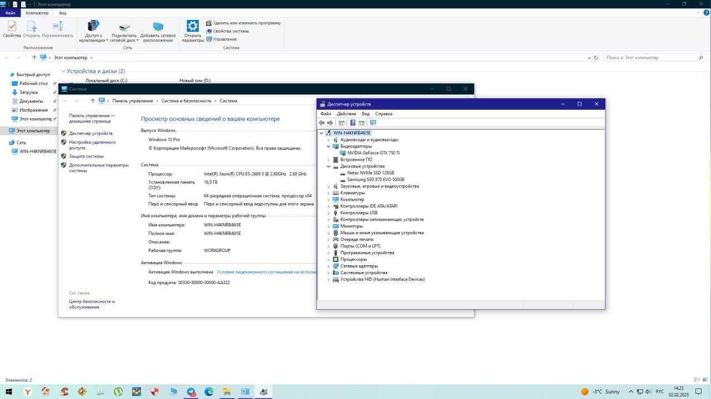Collapse the Видеоадаптеры node in Device Manager

[328, 147]
